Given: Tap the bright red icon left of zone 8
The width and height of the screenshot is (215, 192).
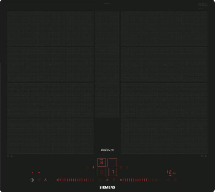Looking at the screenshot, I should [93, 167].
